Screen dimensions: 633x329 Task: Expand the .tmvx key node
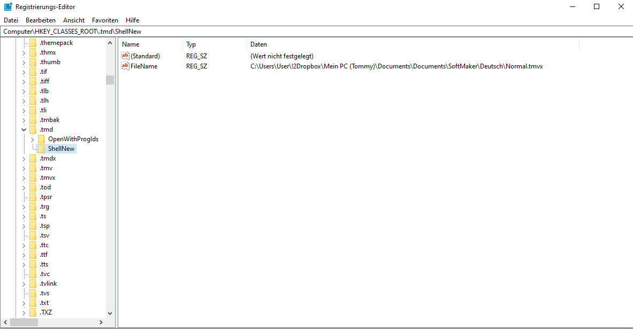tap(24, 178)
